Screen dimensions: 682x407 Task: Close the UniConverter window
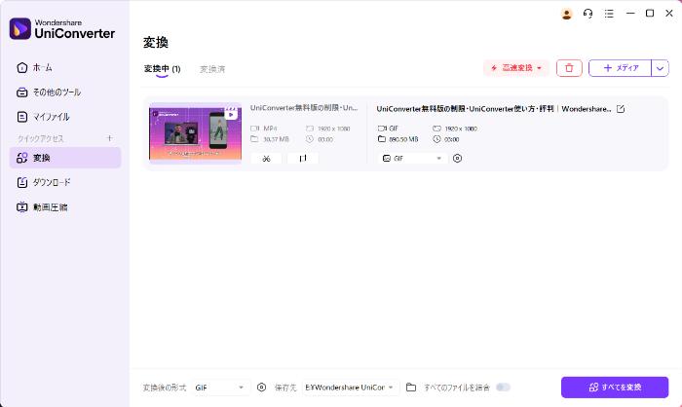(x=669, y=14)
